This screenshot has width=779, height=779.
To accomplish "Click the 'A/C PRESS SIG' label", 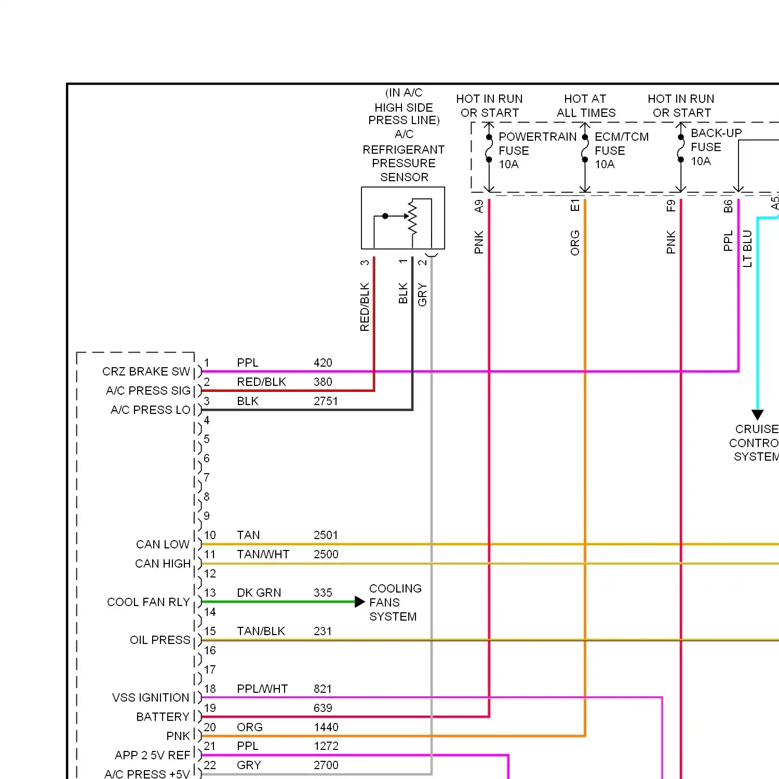I will (149, 391).
